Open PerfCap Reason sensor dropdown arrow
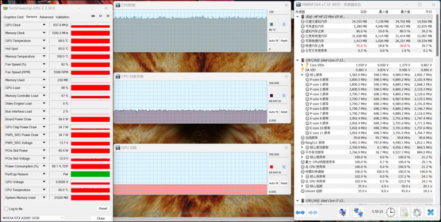 pyautogui.click(x=44, y=174)
